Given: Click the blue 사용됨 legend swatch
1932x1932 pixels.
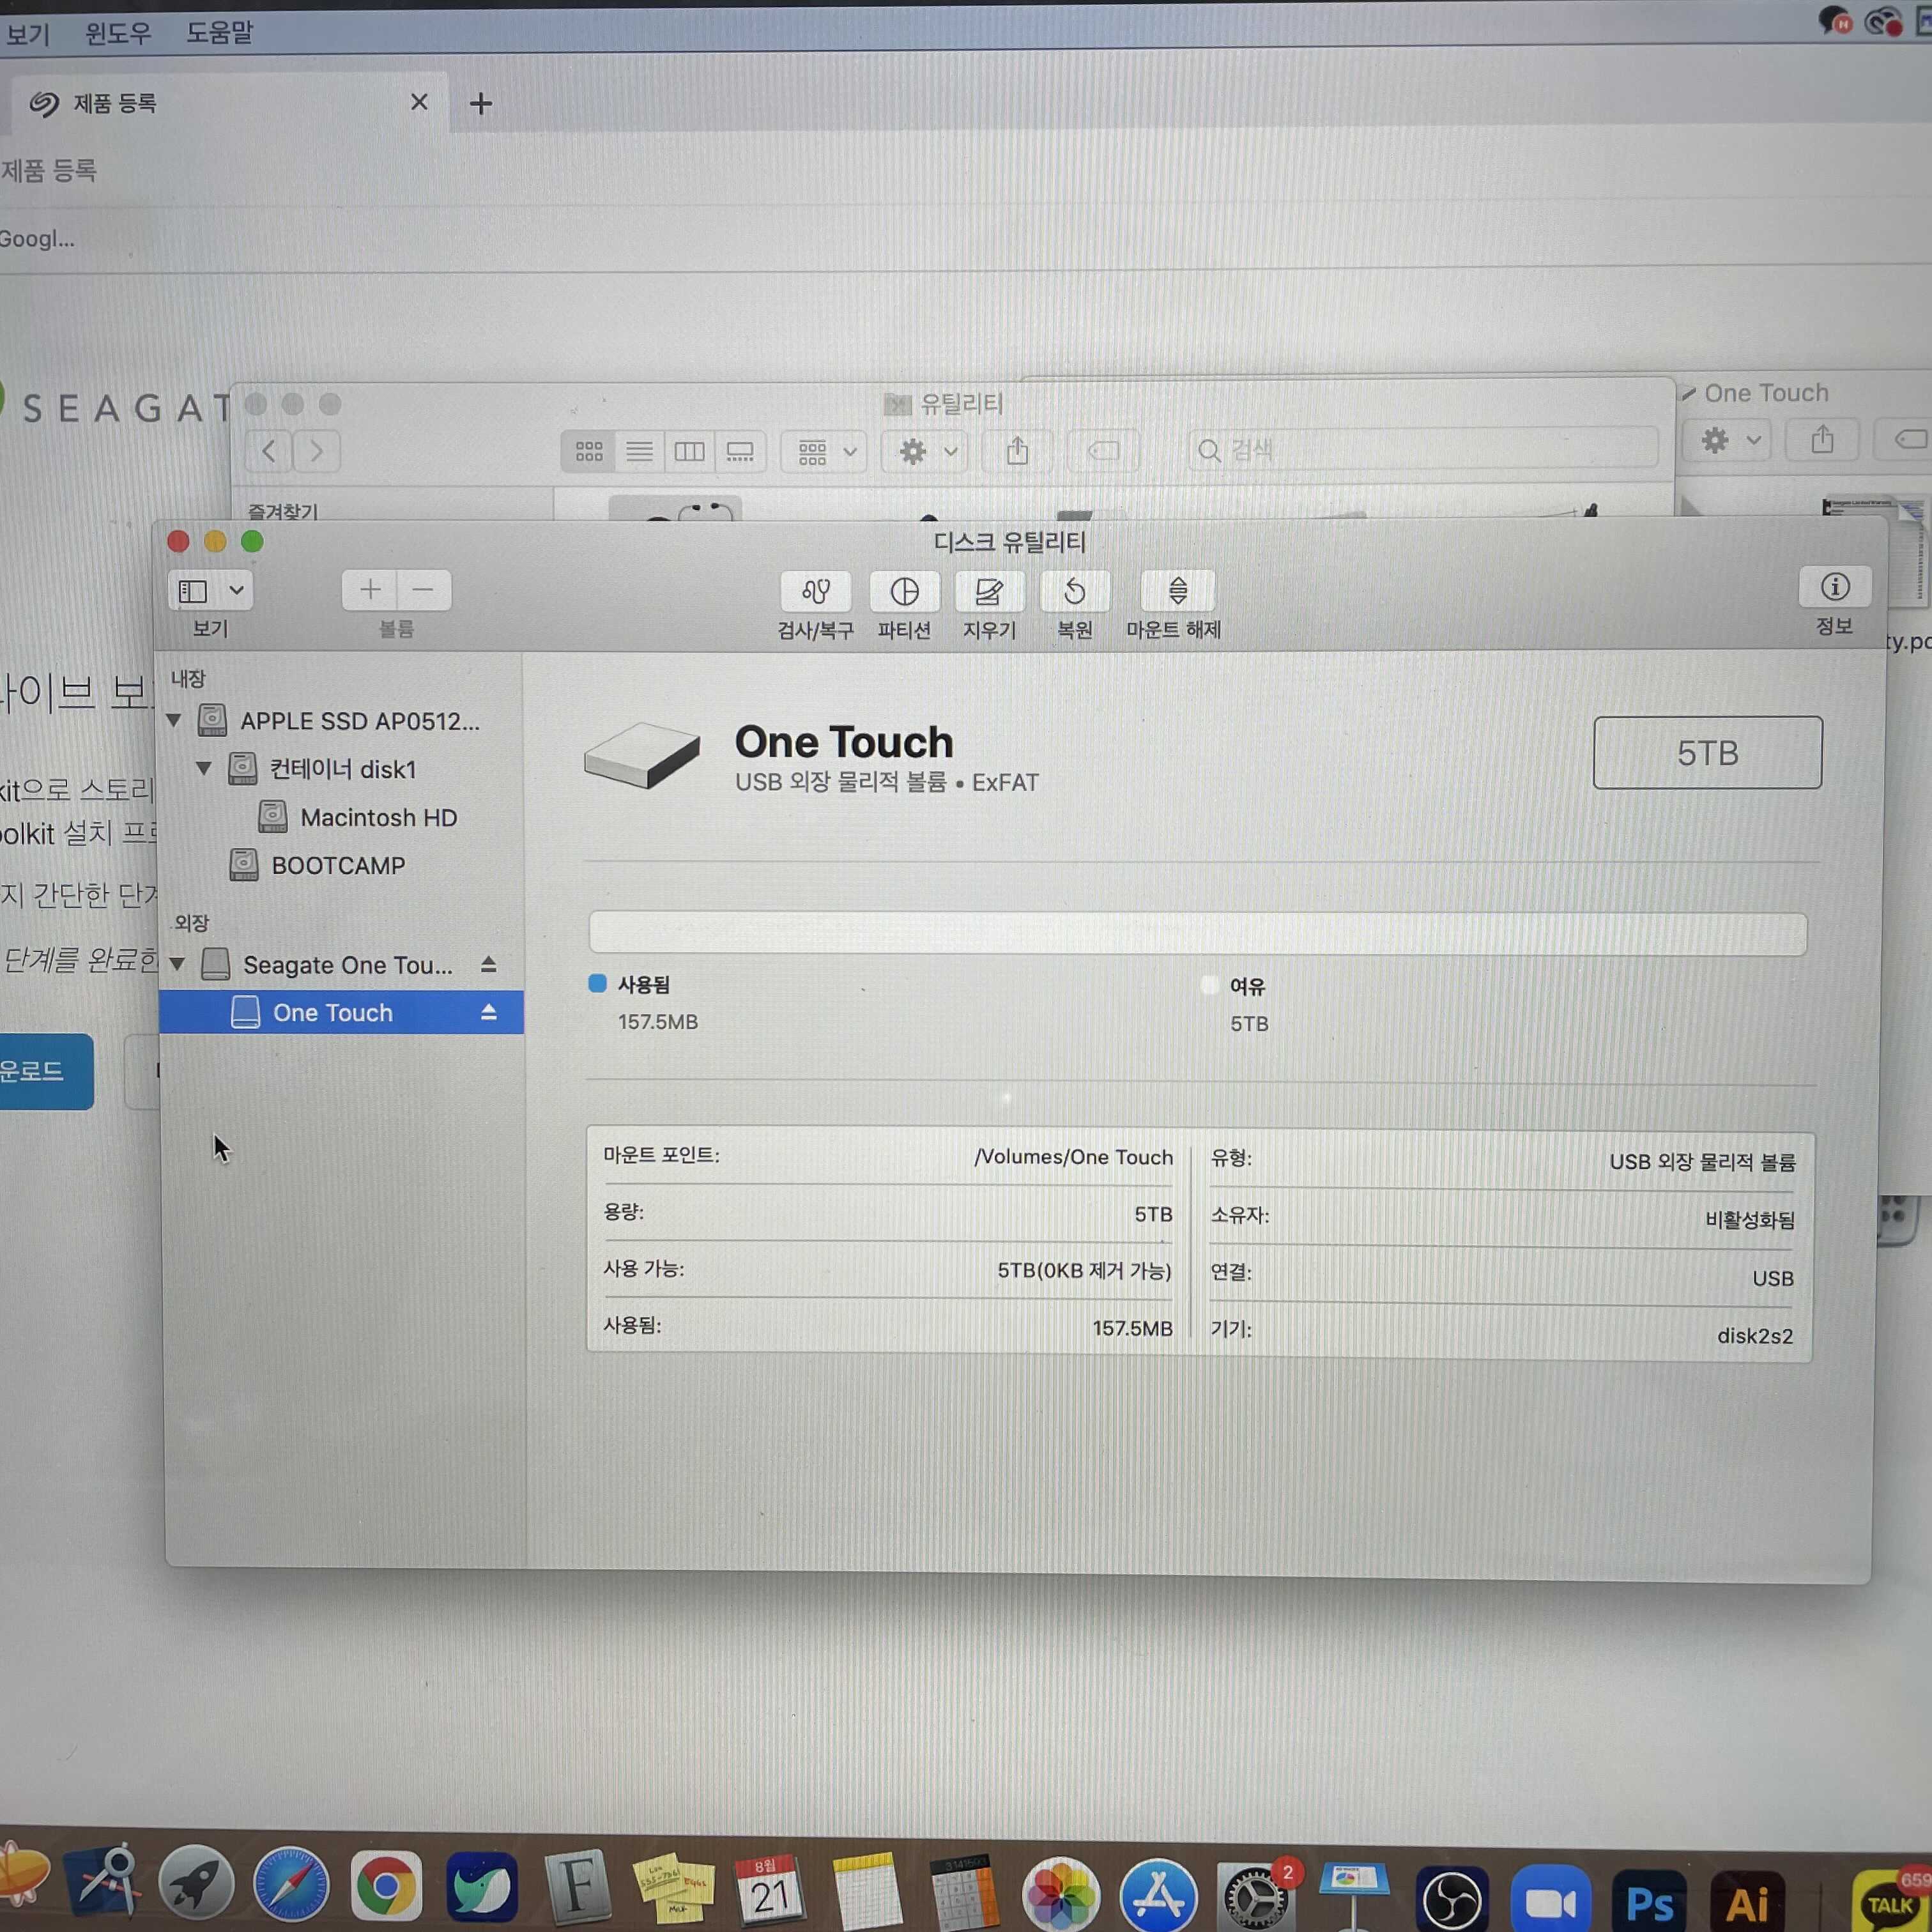Looking at the screenshot, I should tap(597, 983).
